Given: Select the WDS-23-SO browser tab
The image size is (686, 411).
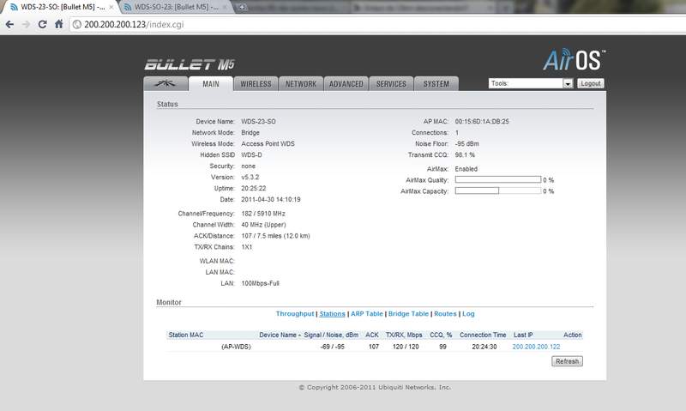Looking at the screenshot, I should (x=61, y=7).
